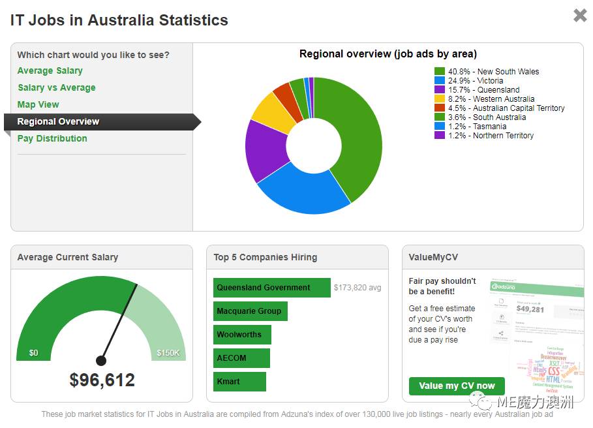Viewport: 593px width, 428px height.
Task: Click the Adzuna CV preview thumbnail
Action: coord(537,337)
